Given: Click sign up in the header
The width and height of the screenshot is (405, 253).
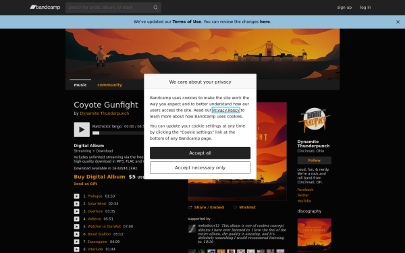Looking at the screenshot, I should coord(344,7).
